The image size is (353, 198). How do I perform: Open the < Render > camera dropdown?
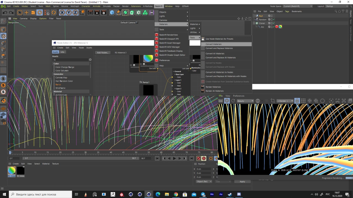pos(285,101)
